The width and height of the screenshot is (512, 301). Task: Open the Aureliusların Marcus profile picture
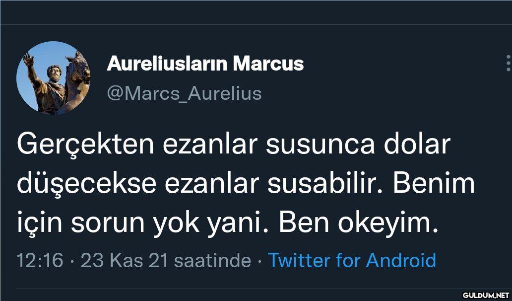53,77
